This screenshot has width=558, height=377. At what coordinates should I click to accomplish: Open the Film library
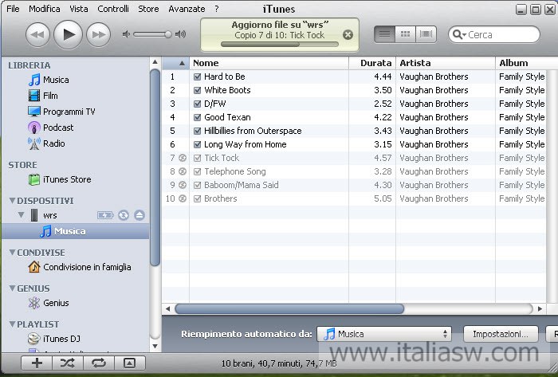click(x=43, y=96)
